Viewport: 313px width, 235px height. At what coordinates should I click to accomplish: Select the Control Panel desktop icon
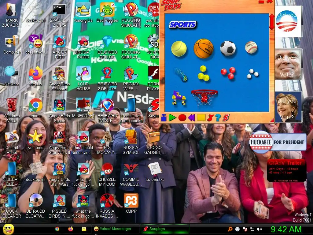pos(12,142)
